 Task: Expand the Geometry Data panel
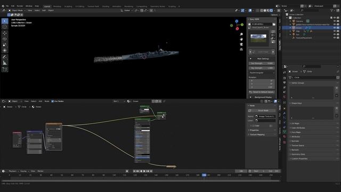(x=298, y=154)
